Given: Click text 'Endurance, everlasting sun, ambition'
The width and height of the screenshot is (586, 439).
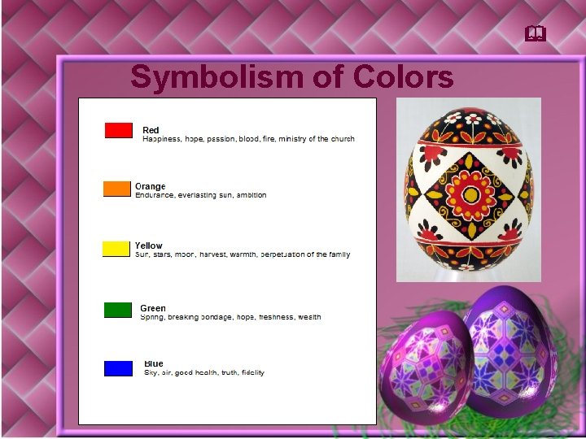Looking at the screenshot, I should tap(201, 195).
